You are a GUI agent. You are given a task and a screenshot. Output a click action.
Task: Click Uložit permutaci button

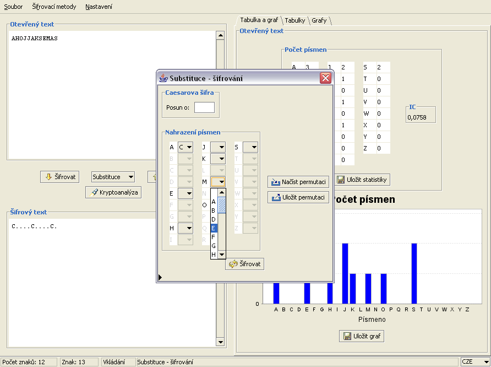tap(298, 197)
